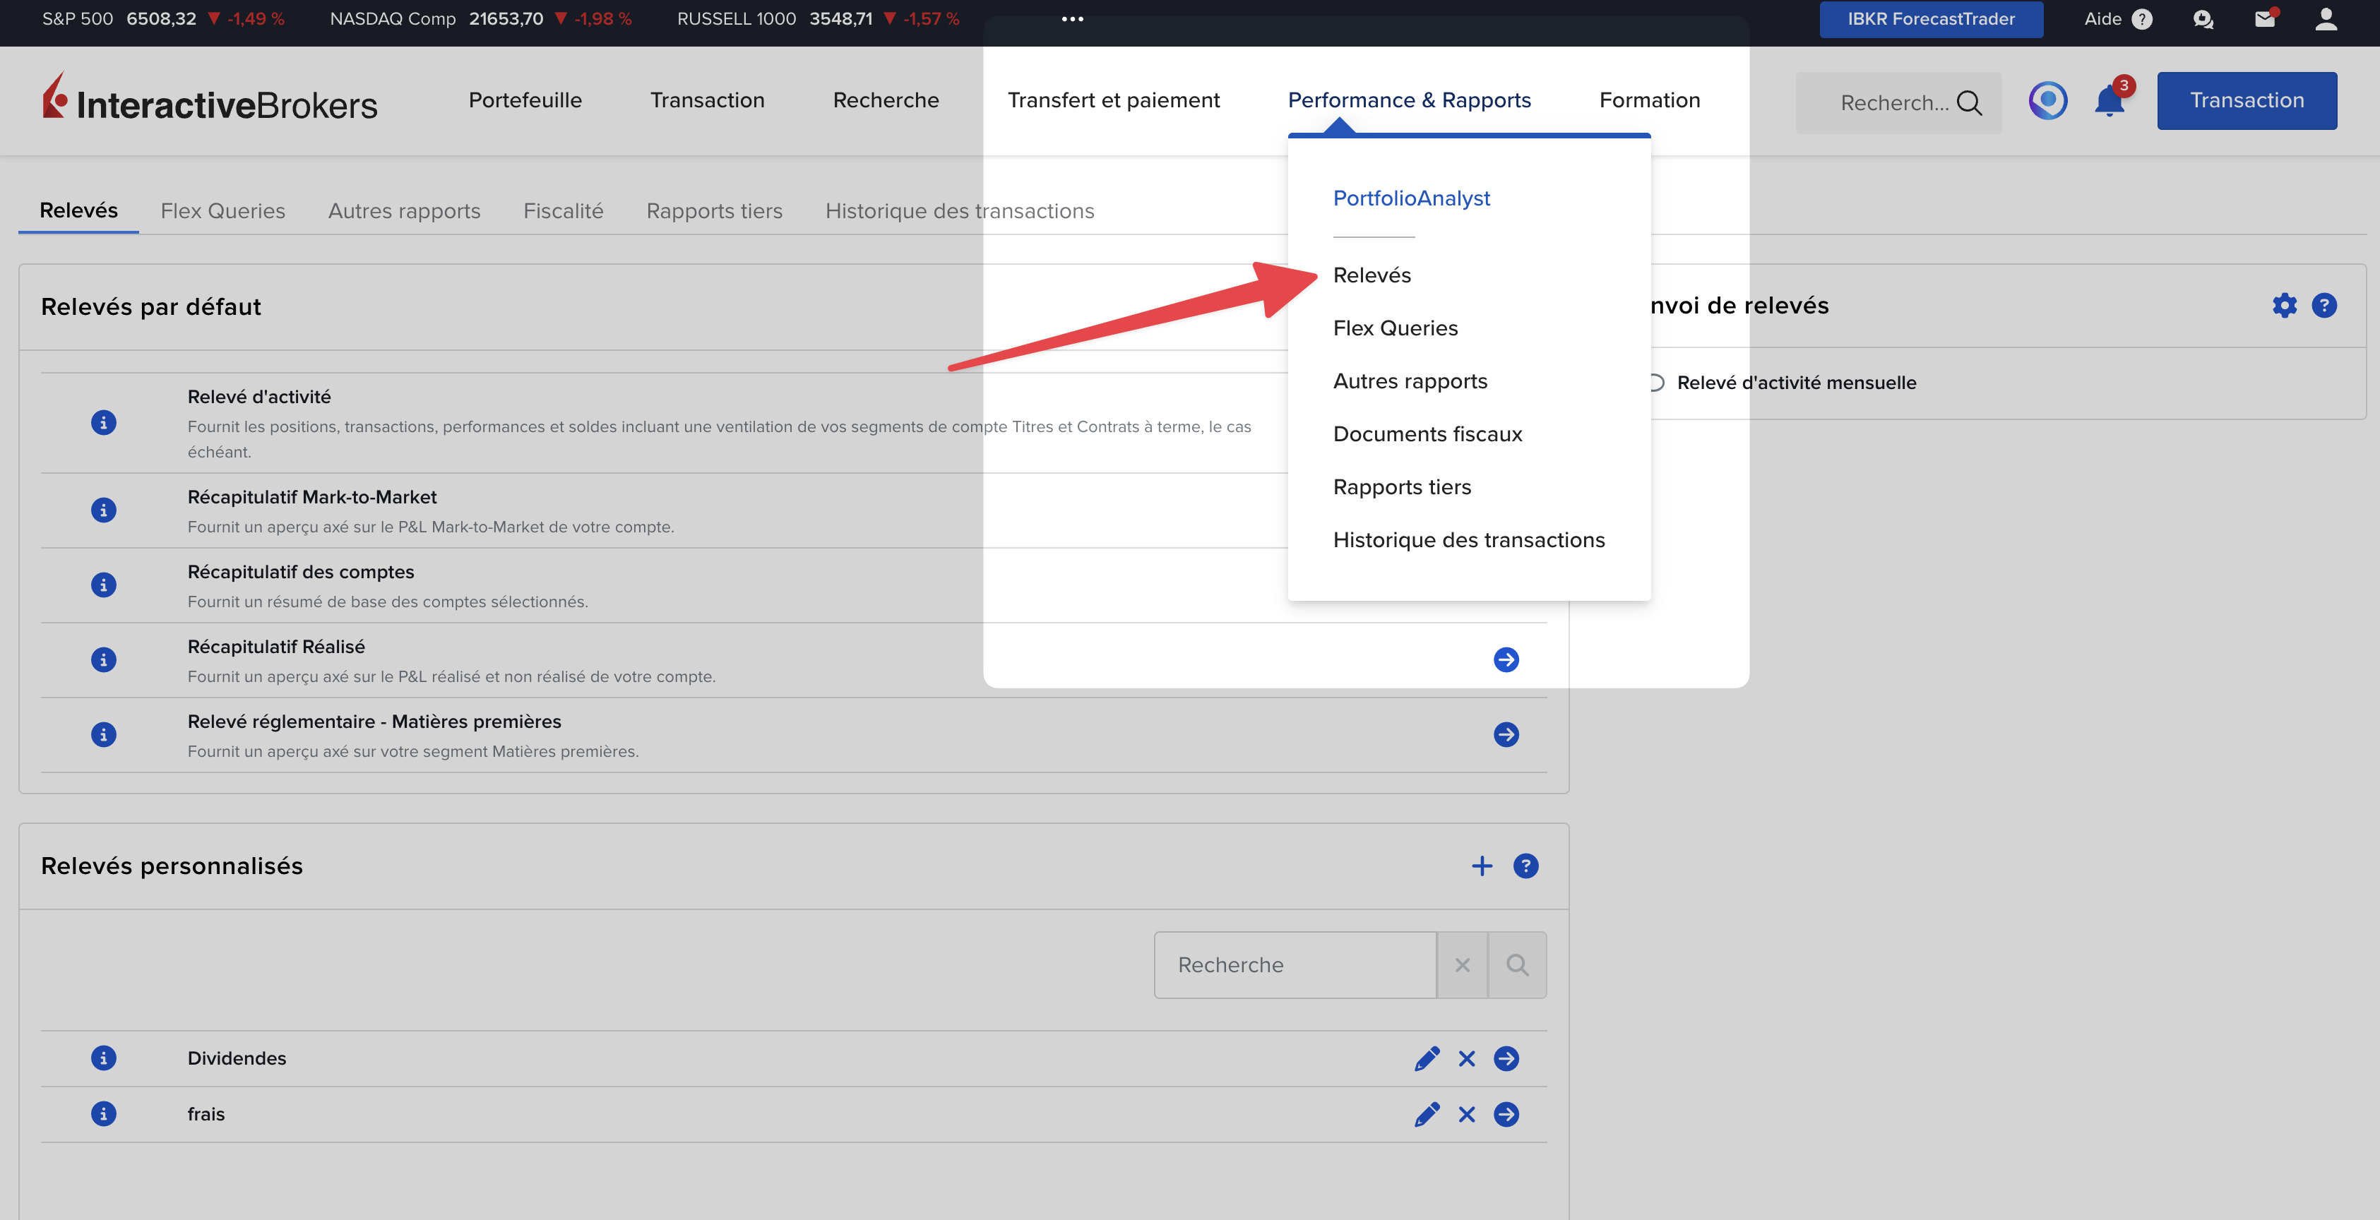Image resolution: width=2380 pixels, height=1220 pixels.
Task: Open info for Relevé d'activité
Action: tap(104, 423)
